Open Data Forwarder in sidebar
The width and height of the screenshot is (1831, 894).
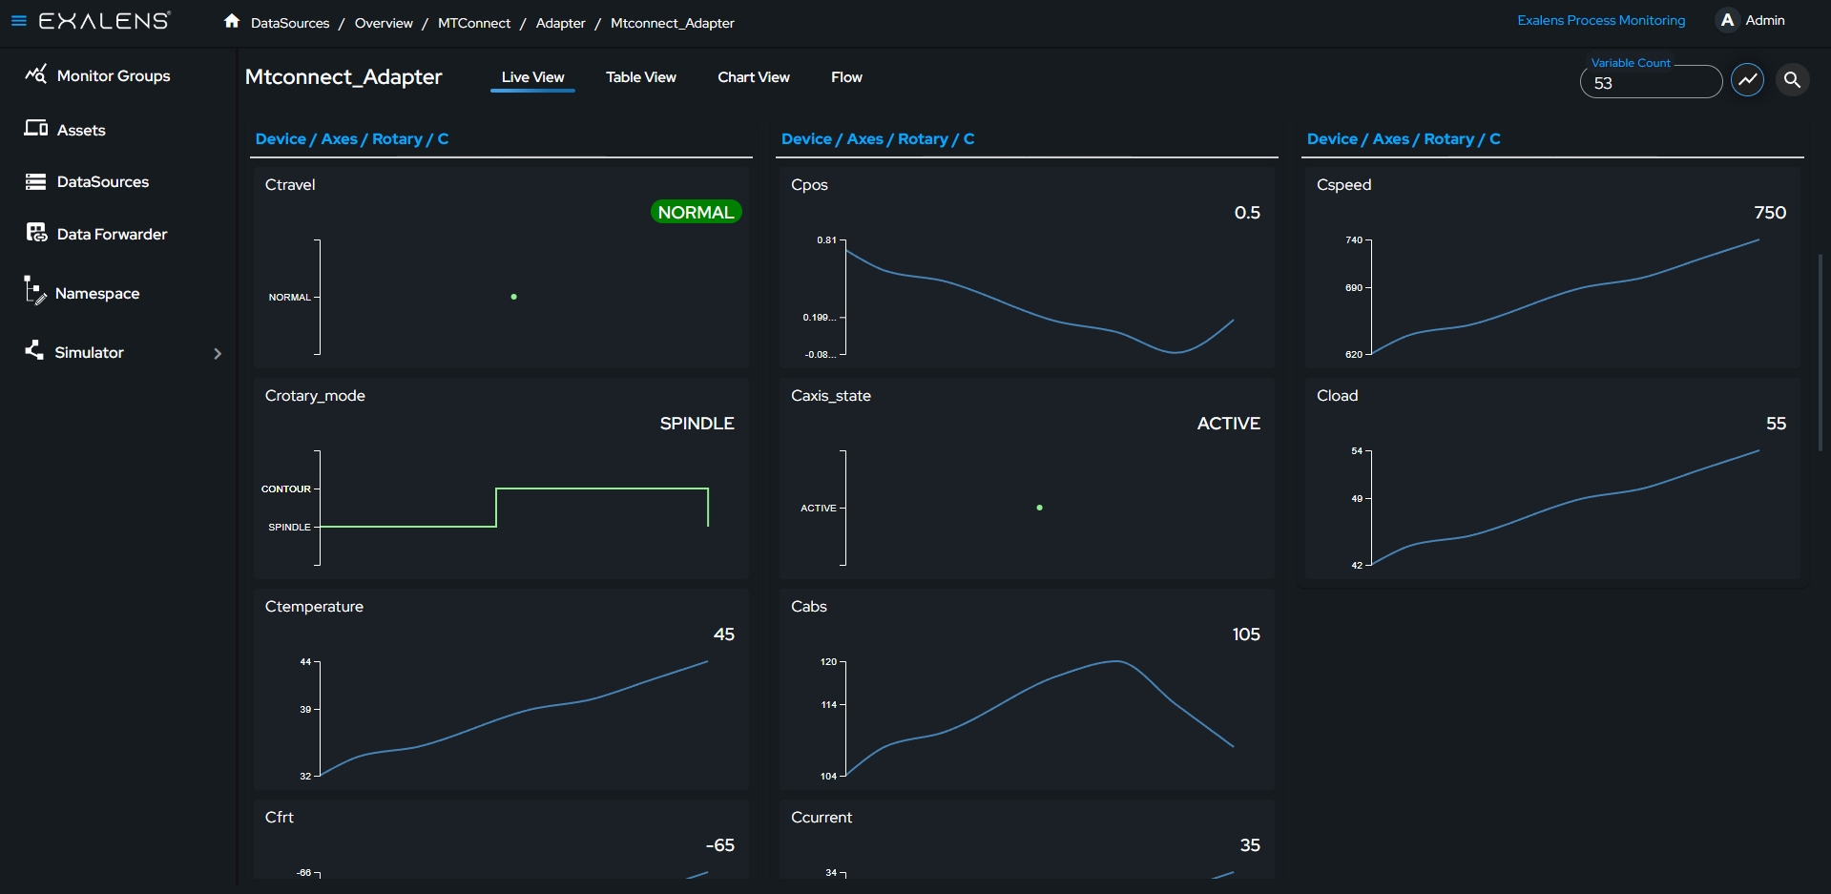[x=112, y=234]
